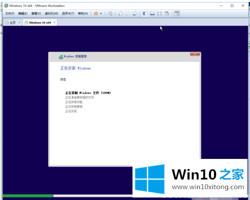Click the green installation progress bar

tap(28, 195)
